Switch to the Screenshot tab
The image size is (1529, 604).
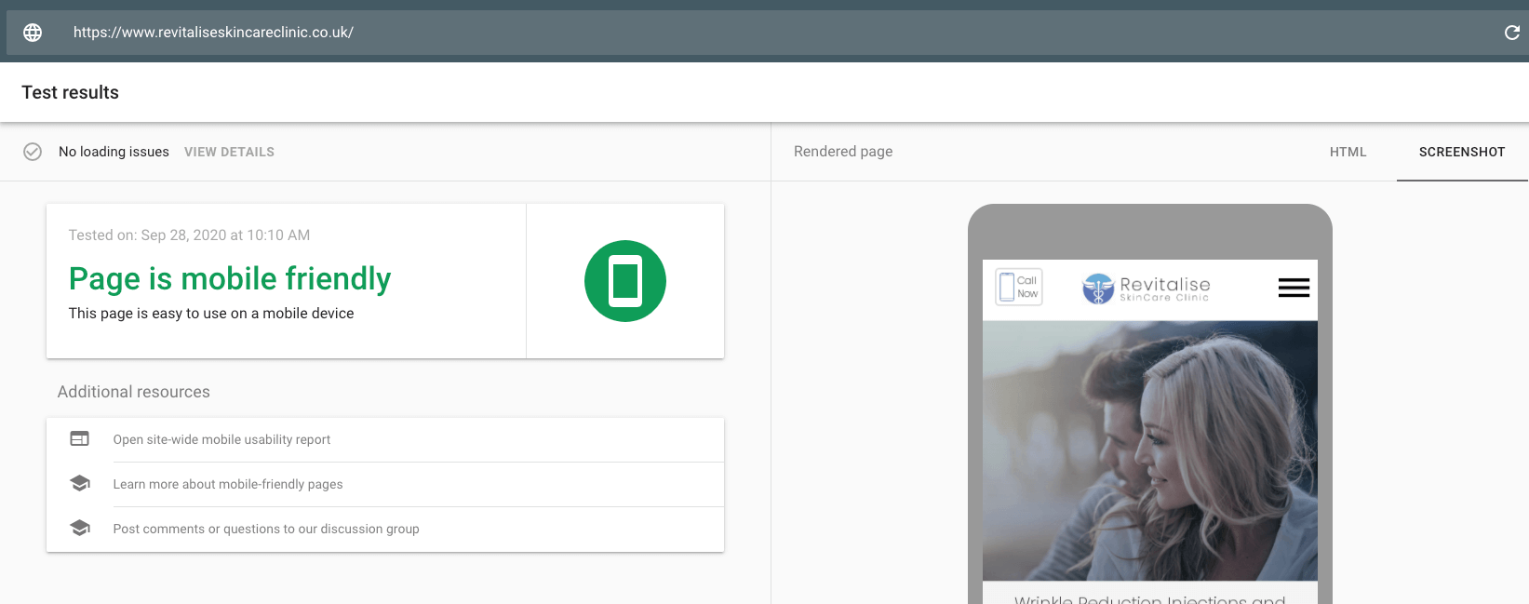click(x=1462, y=152)
